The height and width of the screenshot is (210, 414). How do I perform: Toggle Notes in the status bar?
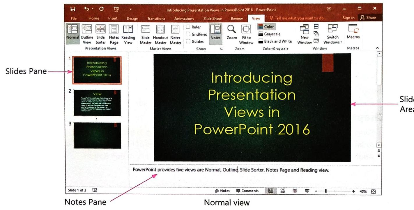coord(222,191)
